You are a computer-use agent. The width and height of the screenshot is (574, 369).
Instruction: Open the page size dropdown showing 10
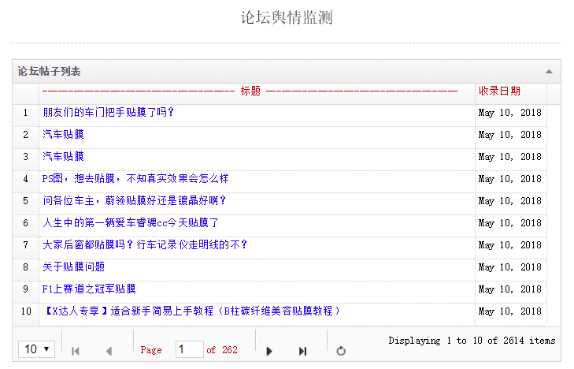[x=36, y=349]
